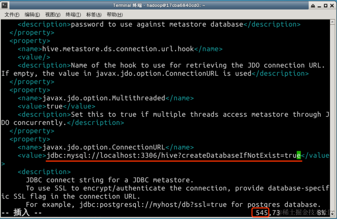
Task: Click text javax.jdo.option.ConnectionURL in name tag
Action: click(104, 147)
